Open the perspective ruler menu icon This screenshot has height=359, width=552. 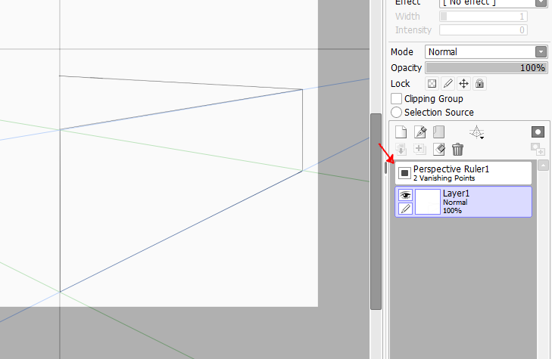pos(477,132)
